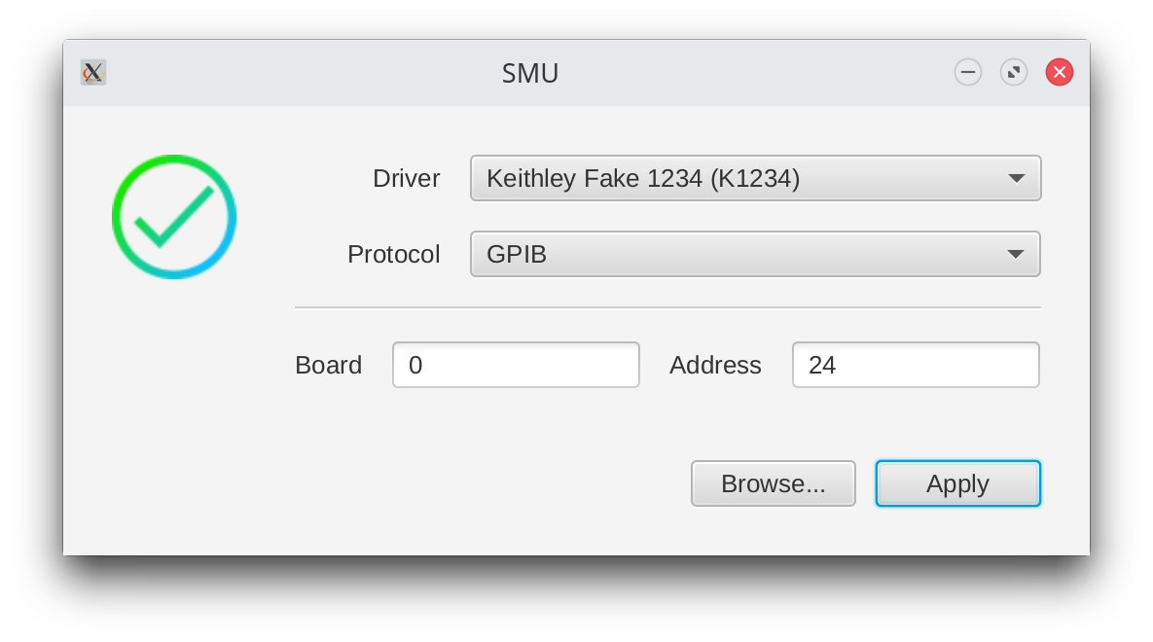Open the Driver combo box showing Keithley Fake 1234

pyautogui.click(x=739, y=178)
